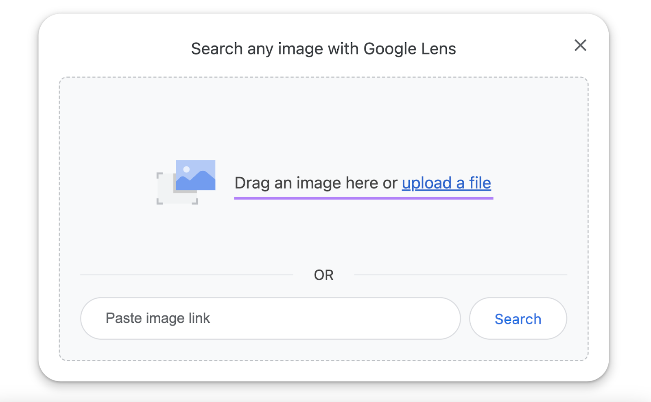This screenshot has height=402, width=651.
Task: Select the 'Drag an image here or' text
Action: pos(316,183)
